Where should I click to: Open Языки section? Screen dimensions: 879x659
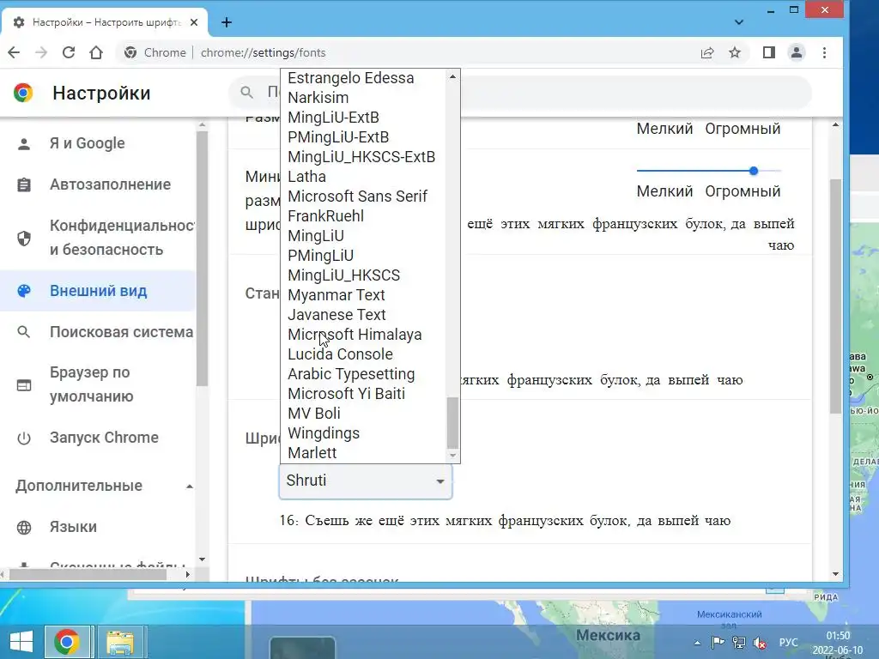(x=98, y=528)
